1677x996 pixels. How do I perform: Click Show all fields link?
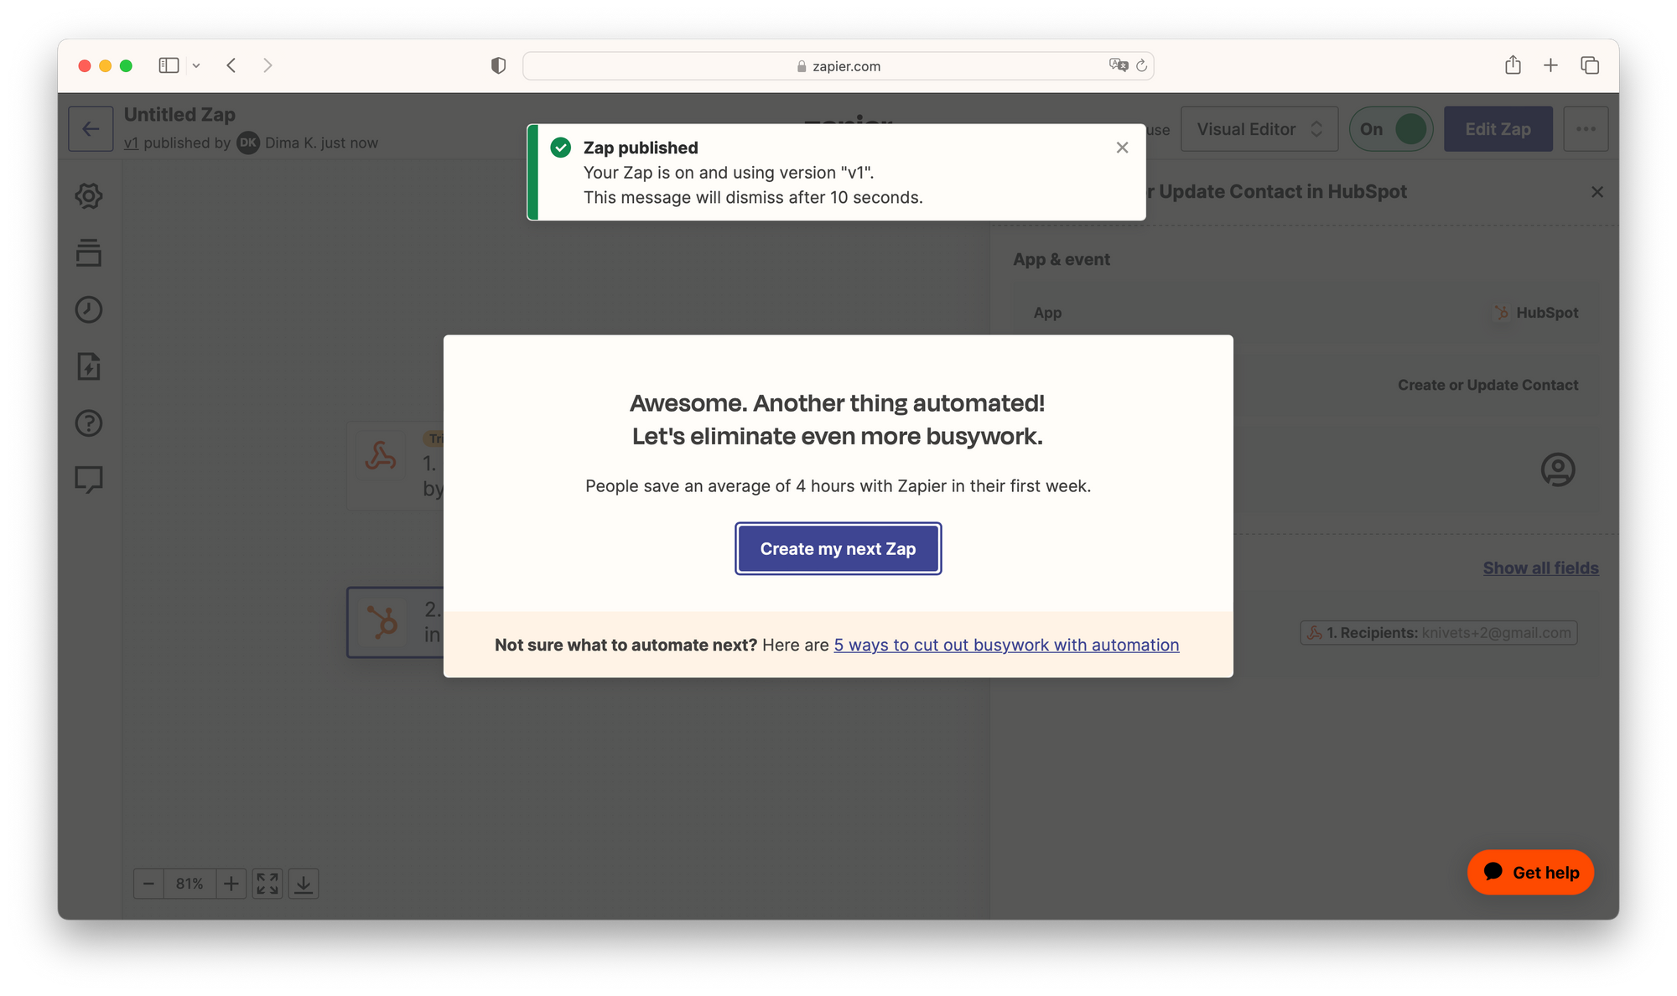pos(1541,568)
